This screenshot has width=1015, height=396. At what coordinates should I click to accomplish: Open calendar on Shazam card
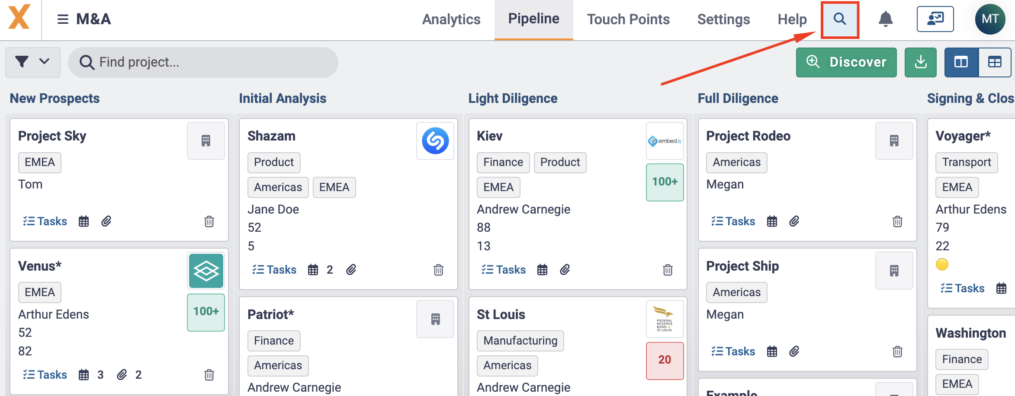(313, 270)
